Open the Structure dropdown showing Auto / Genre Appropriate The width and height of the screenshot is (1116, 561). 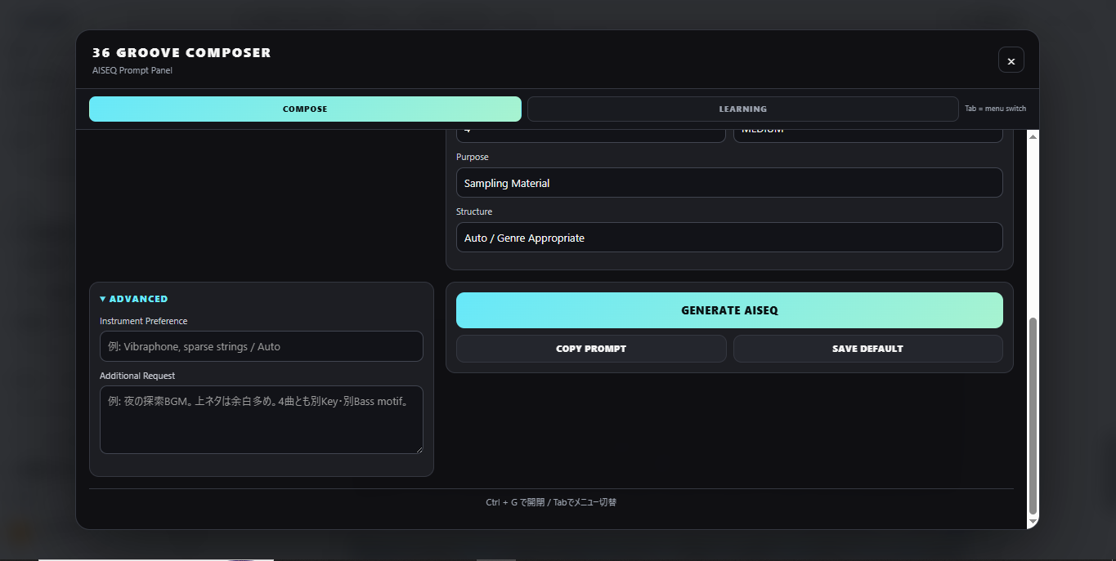click(729, 238)
